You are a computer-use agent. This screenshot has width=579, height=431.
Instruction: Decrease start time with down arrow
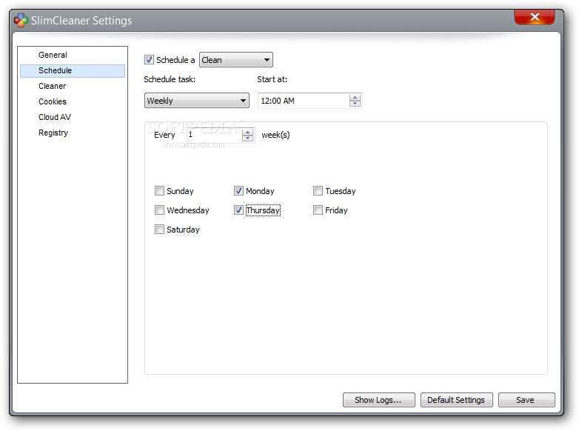coord(355,104)
